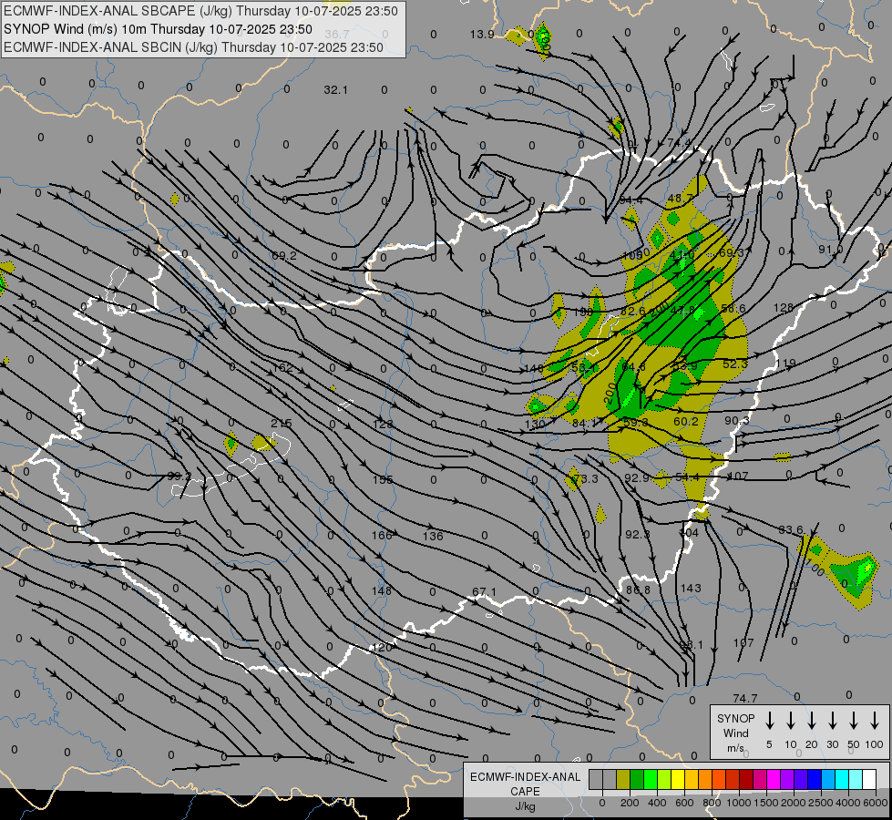Image resolution: width=892 pixels, height=820 pixels.
Task: Click the wind arrow above 50 m/s
Action: [854, 721]
